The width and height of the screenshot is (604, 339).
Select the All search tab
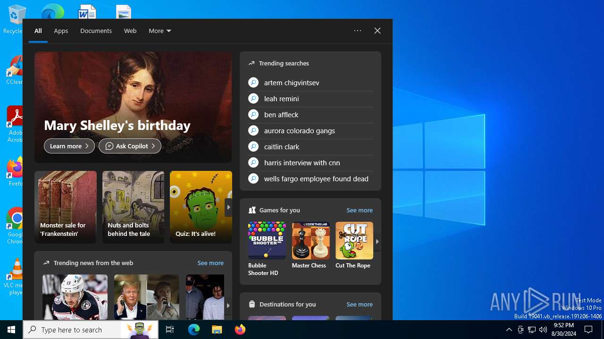click(38, 31)
